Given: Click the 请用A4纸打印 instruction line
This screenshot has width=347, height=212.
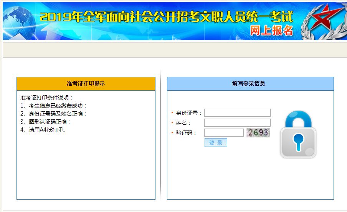Looking at the screenshot, I should [43, 130].
